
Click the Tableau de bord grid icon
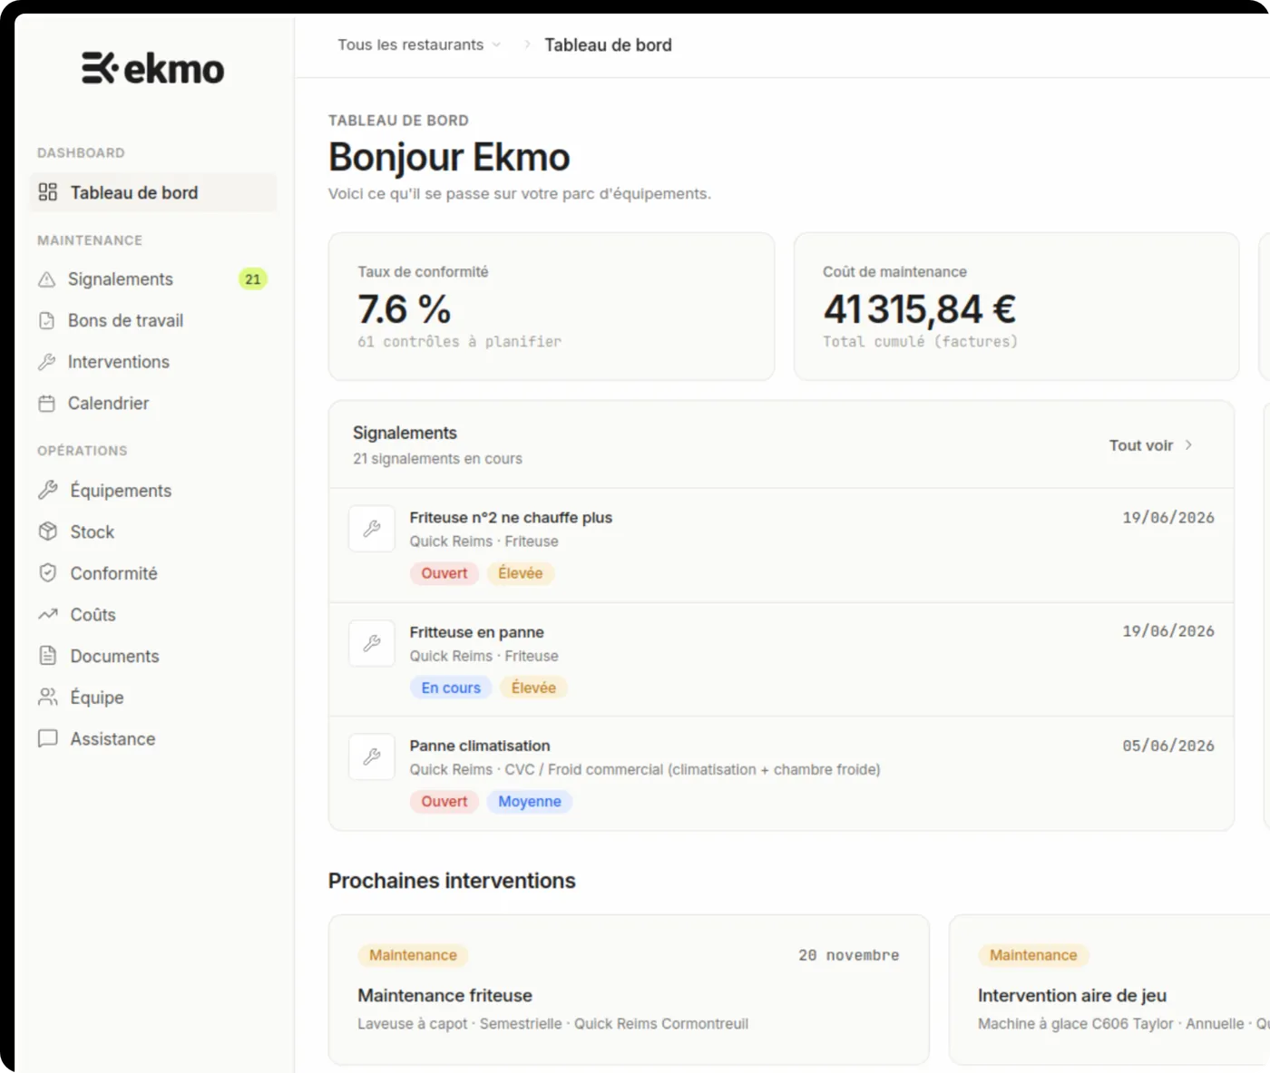point(48,192)
